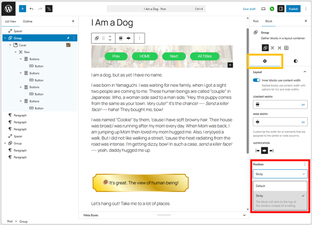Viewport: 312px width, 225px height.
Task: Collapse the Cover block in List View
Action: point(10,45)
